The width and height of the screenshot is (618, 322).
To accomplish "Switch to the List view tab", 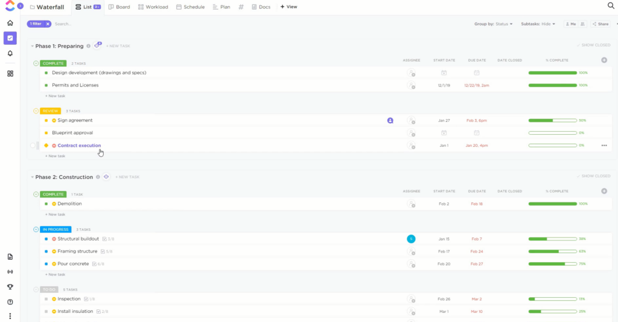I will click(x=88, y=7).
